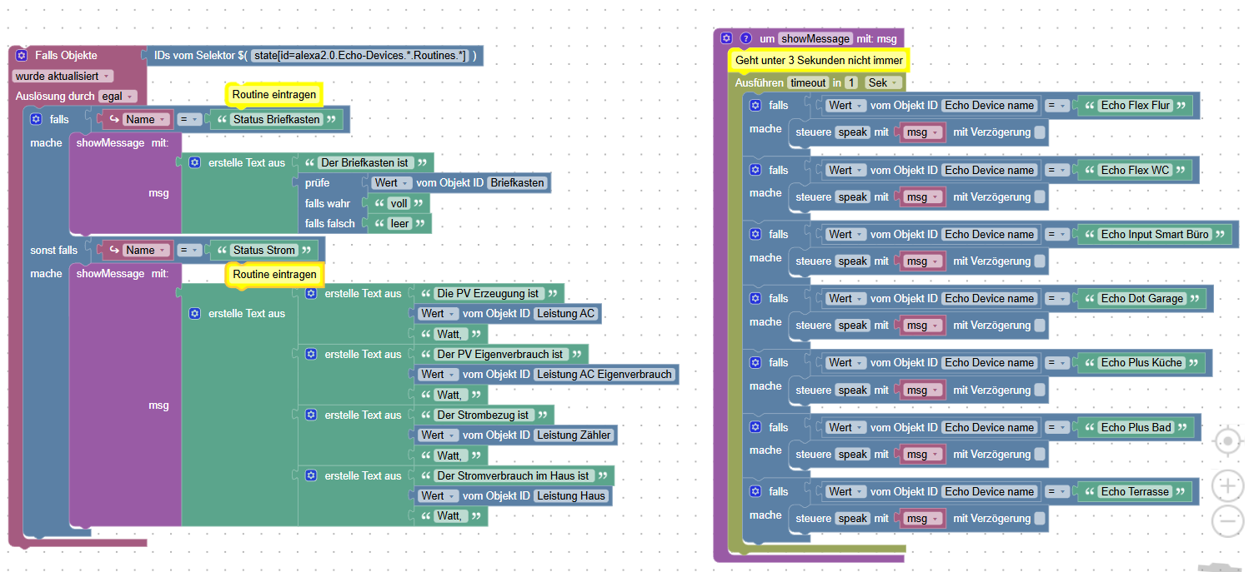Click the center-view crosshair icon
Screen dimensions: 1249x572
coord(1227,440)
